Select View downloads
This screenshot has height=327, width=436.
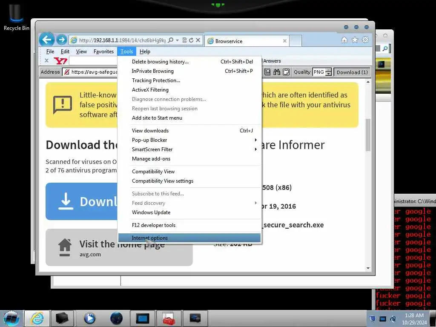189,131
